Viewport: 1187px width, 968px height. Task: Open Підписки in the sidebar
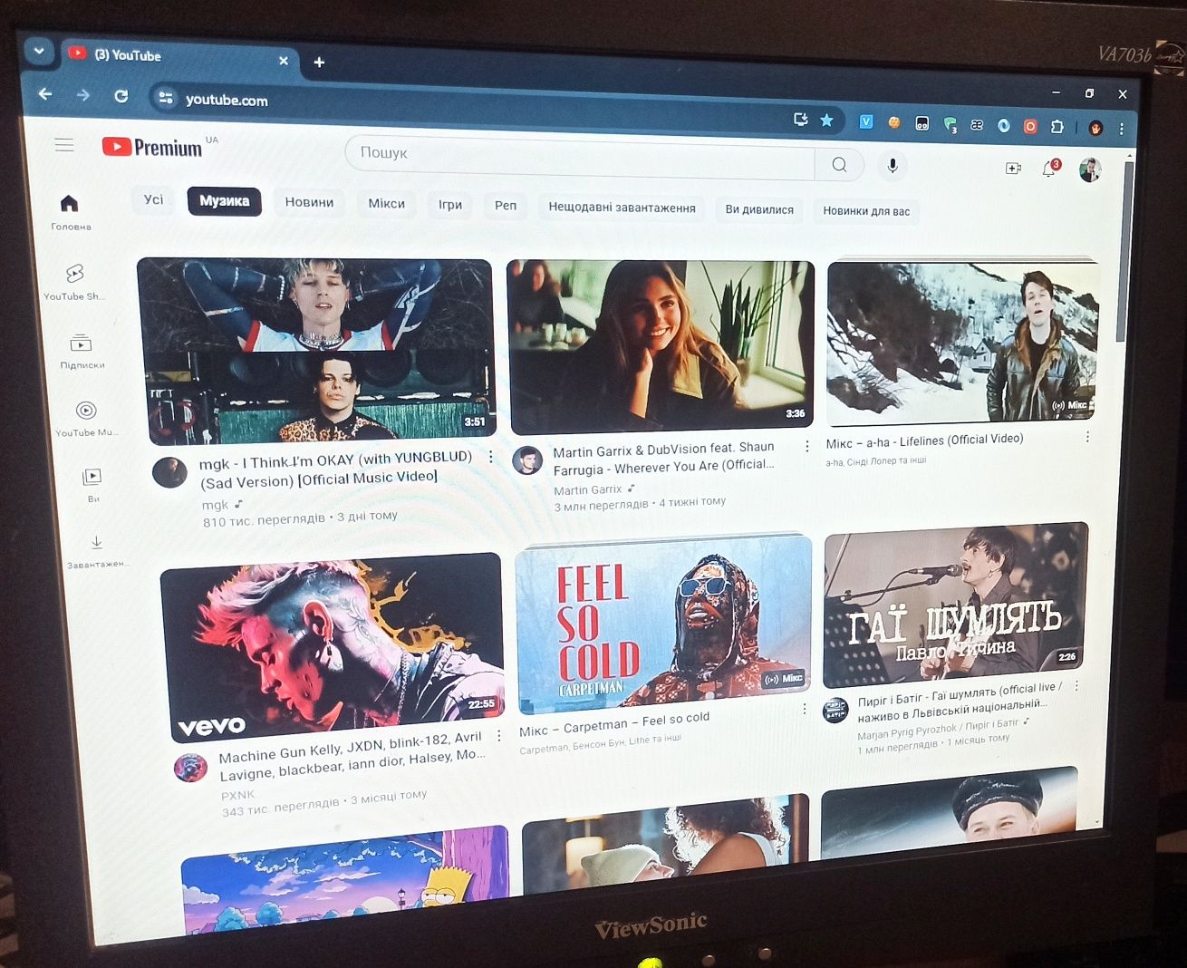(82, 352)
